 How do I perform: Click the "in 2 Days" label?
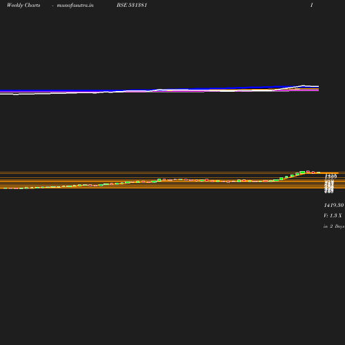(334, 226)
